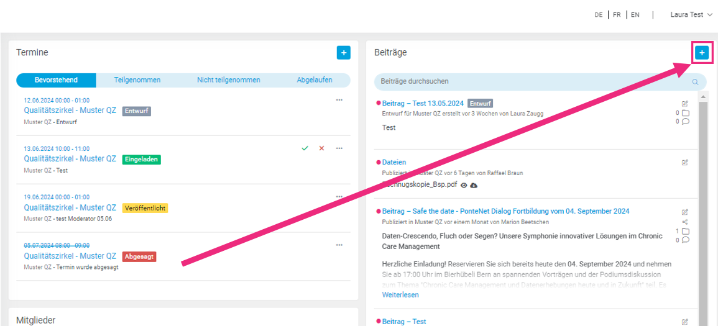The image size is (718, 326).
Task: Open the post 'Beitrag – Test 13.05.2024'
Action: click(x=423, y=103)
